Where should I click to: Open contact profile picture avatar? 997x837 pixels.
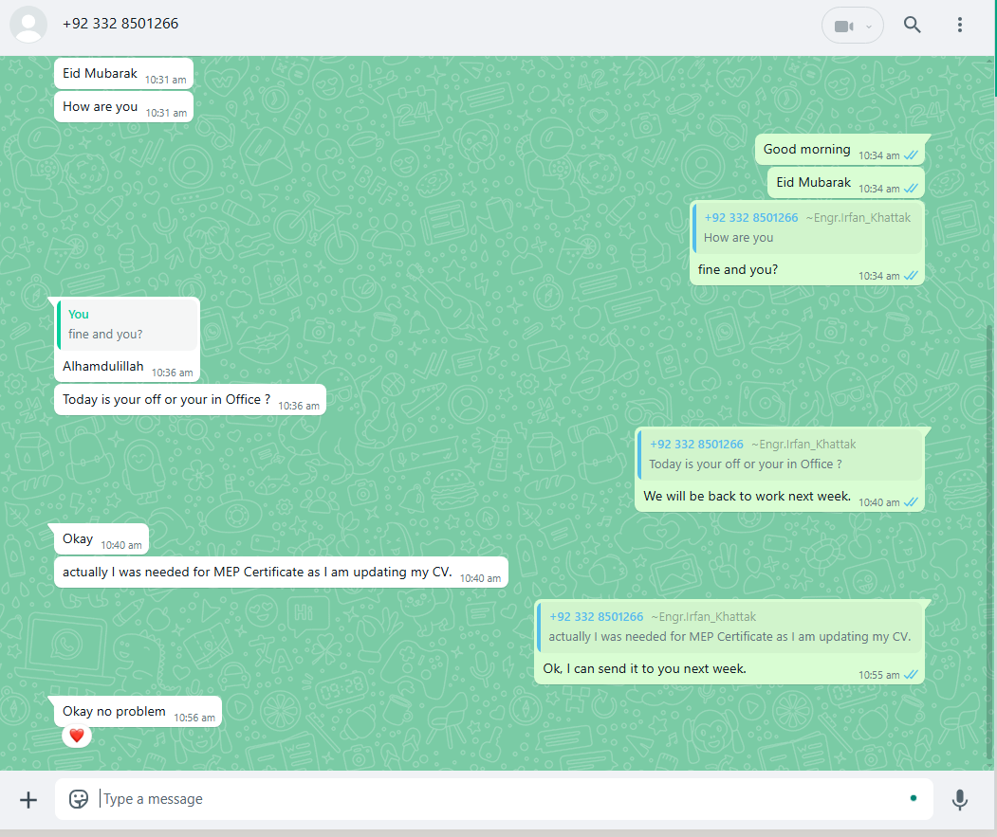point(28,25)
